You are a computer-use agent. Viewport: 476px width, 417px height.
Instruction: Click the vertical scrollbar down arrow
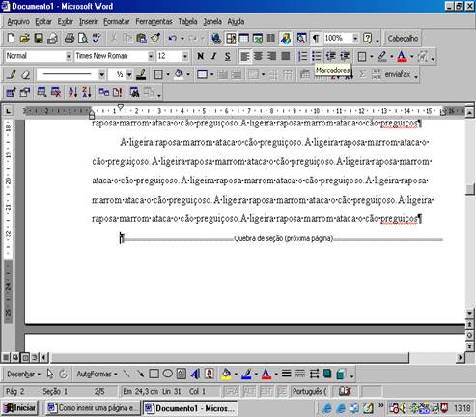coord(470,313)
